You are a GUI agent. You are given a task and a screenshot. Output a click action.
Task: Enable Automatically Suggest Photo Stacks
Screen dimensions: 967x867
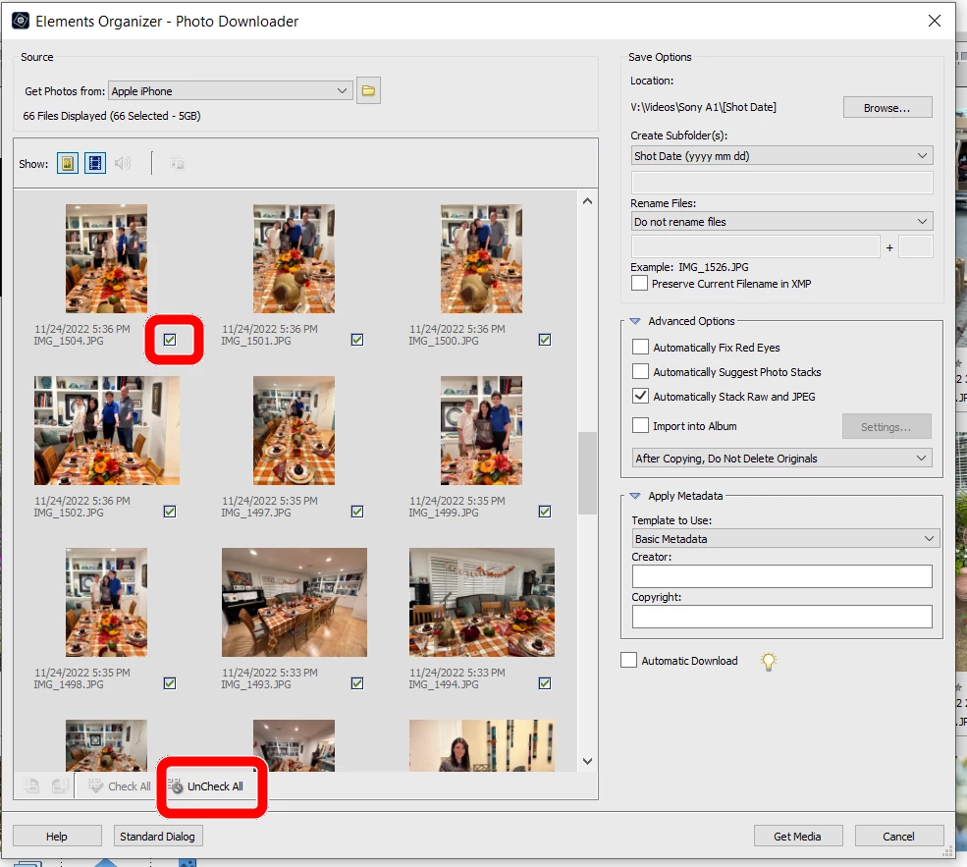(x=640, y=372)
